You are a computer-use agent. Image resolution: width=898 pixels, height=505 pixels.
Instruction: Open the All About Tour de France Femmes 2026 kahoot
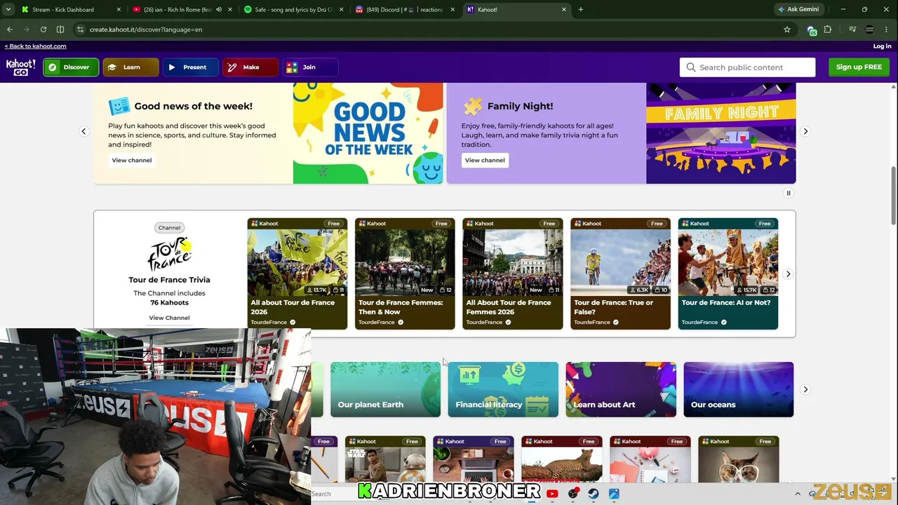coord(513,274)
